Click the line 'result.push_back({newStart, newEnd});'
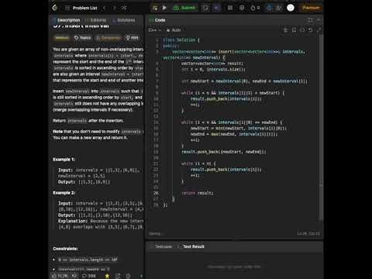Image resolution: width=372 pixels, height=279 pixels. (224, 152)
